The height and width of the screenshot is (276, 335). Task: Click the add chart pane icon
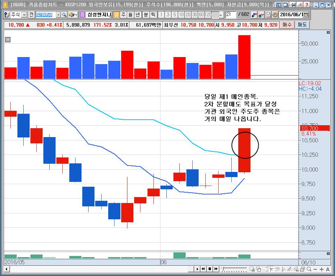(252, 269)
